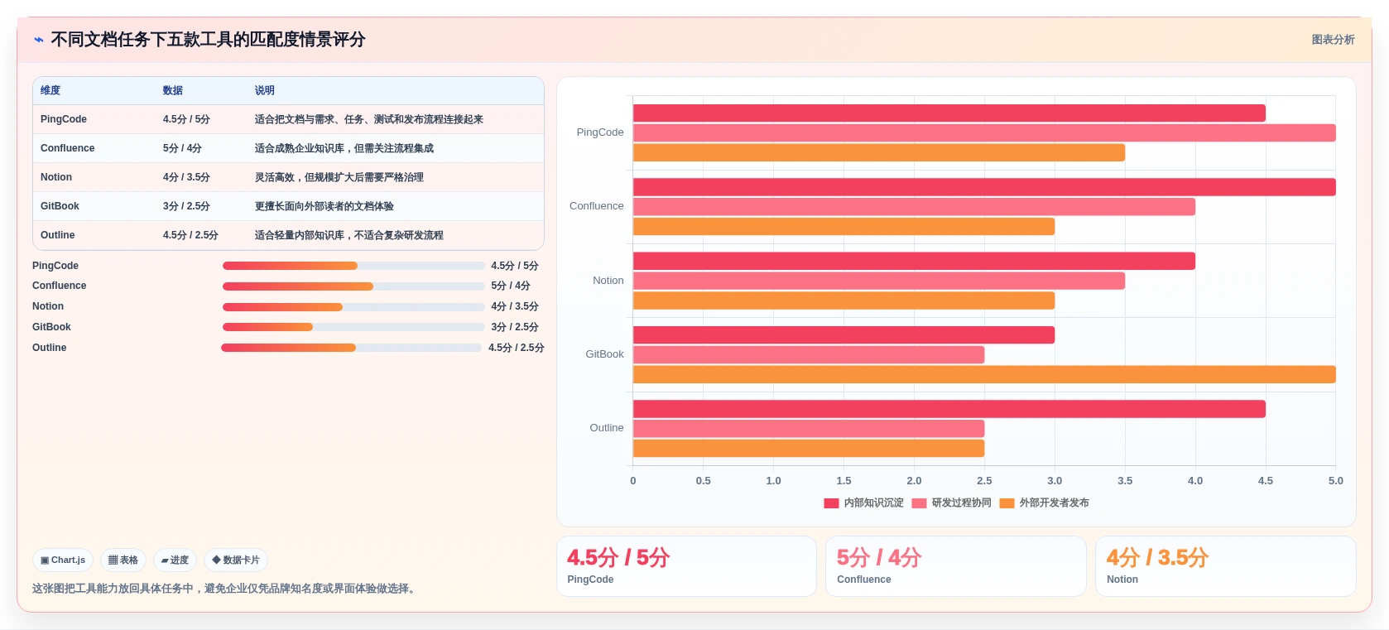Click the 维度 column header
Viewport: 1389px width, 630px height.
coord(50,90)
